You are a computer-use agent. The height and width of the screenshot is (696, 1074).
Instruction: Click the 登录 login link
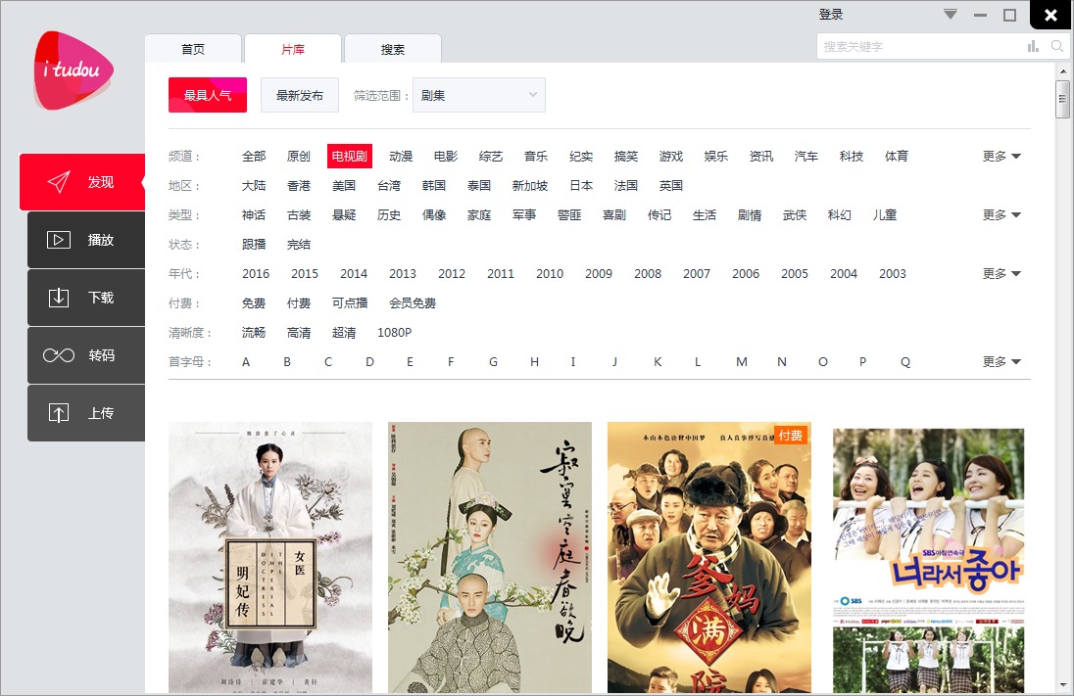click(x=831, y=15)
